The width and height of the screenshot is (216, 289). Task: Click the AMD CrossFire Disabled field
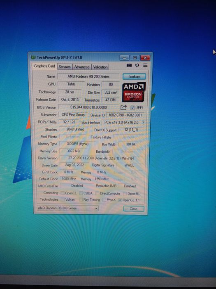point(77,186)
